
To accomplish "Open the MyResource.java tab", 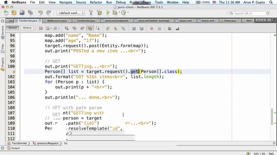I will [57, 21].
